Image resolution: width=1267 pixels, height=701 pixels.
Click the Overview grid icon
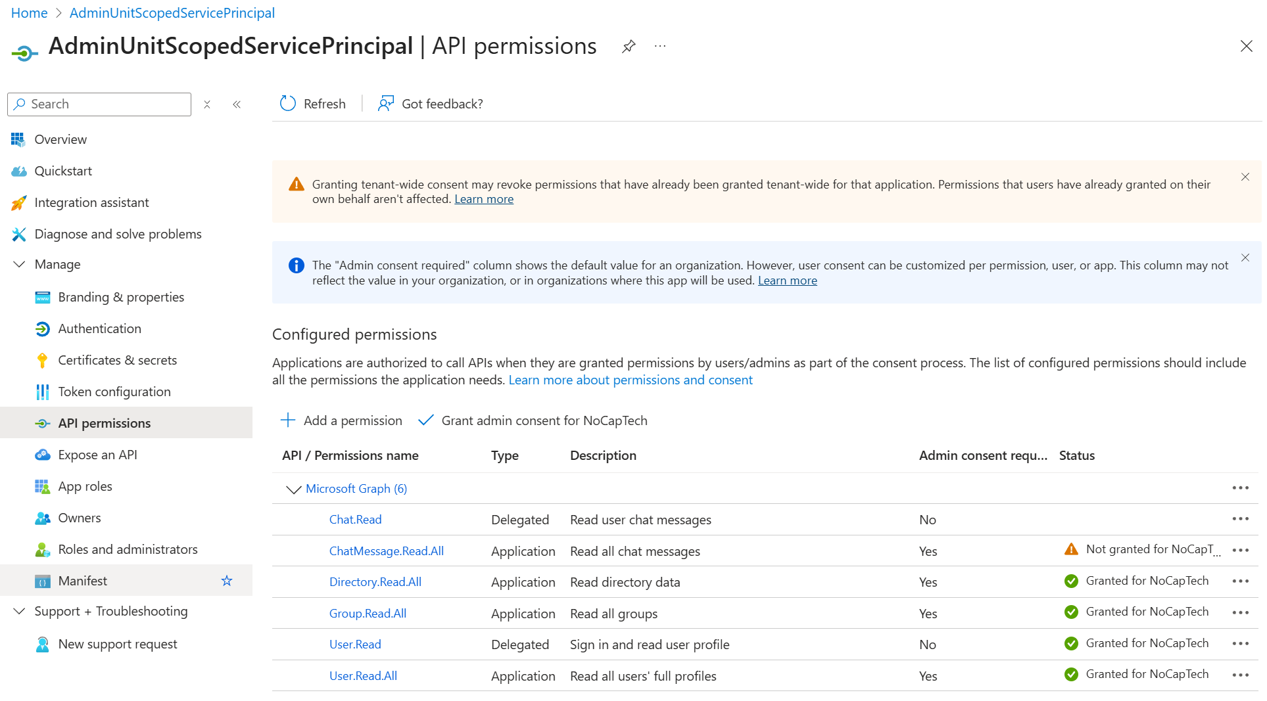click(x=18, y=139)
